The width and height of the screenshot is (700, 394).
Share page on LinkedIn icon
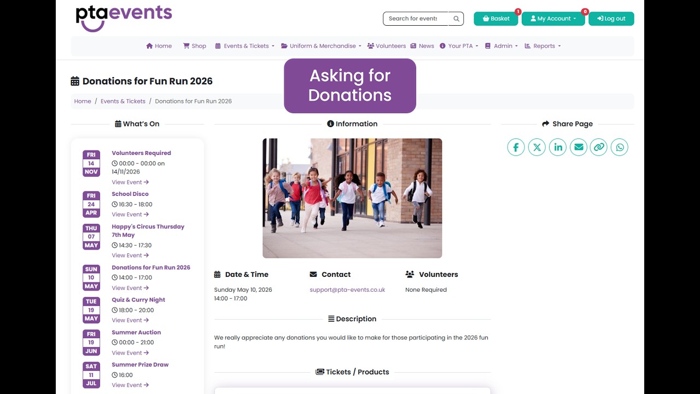[557, 147]
